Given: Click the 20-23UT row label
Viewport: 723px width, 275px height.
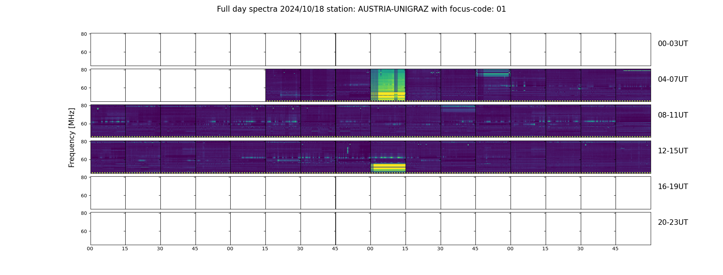Looking at the screenshot, I should click(x=673, y=222).
